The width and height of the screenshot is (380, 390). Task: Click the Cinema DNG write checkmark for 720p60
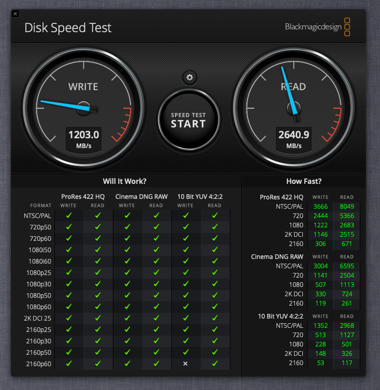[127, 238]
